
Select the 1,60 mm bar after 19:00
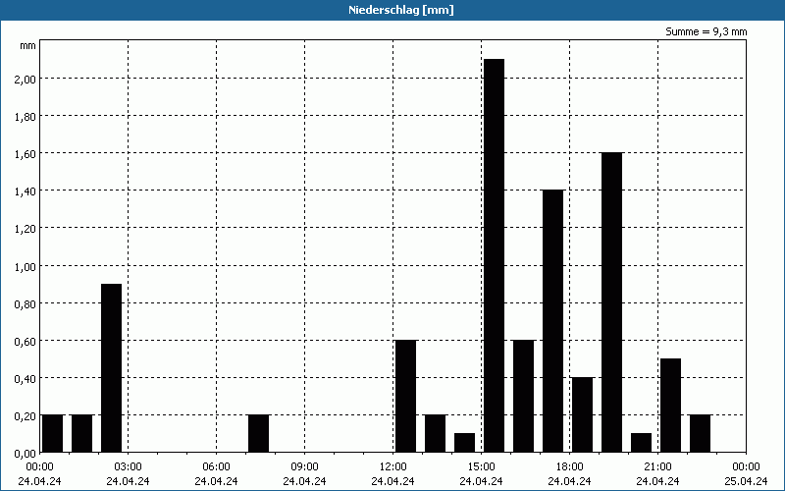pyautogui.click(x=611, y=302)
